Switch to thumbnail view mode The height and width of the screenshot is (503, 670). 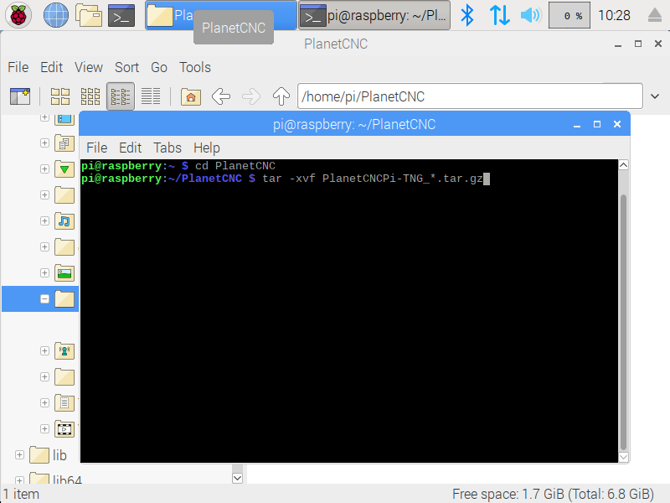[x=90, y=96]
